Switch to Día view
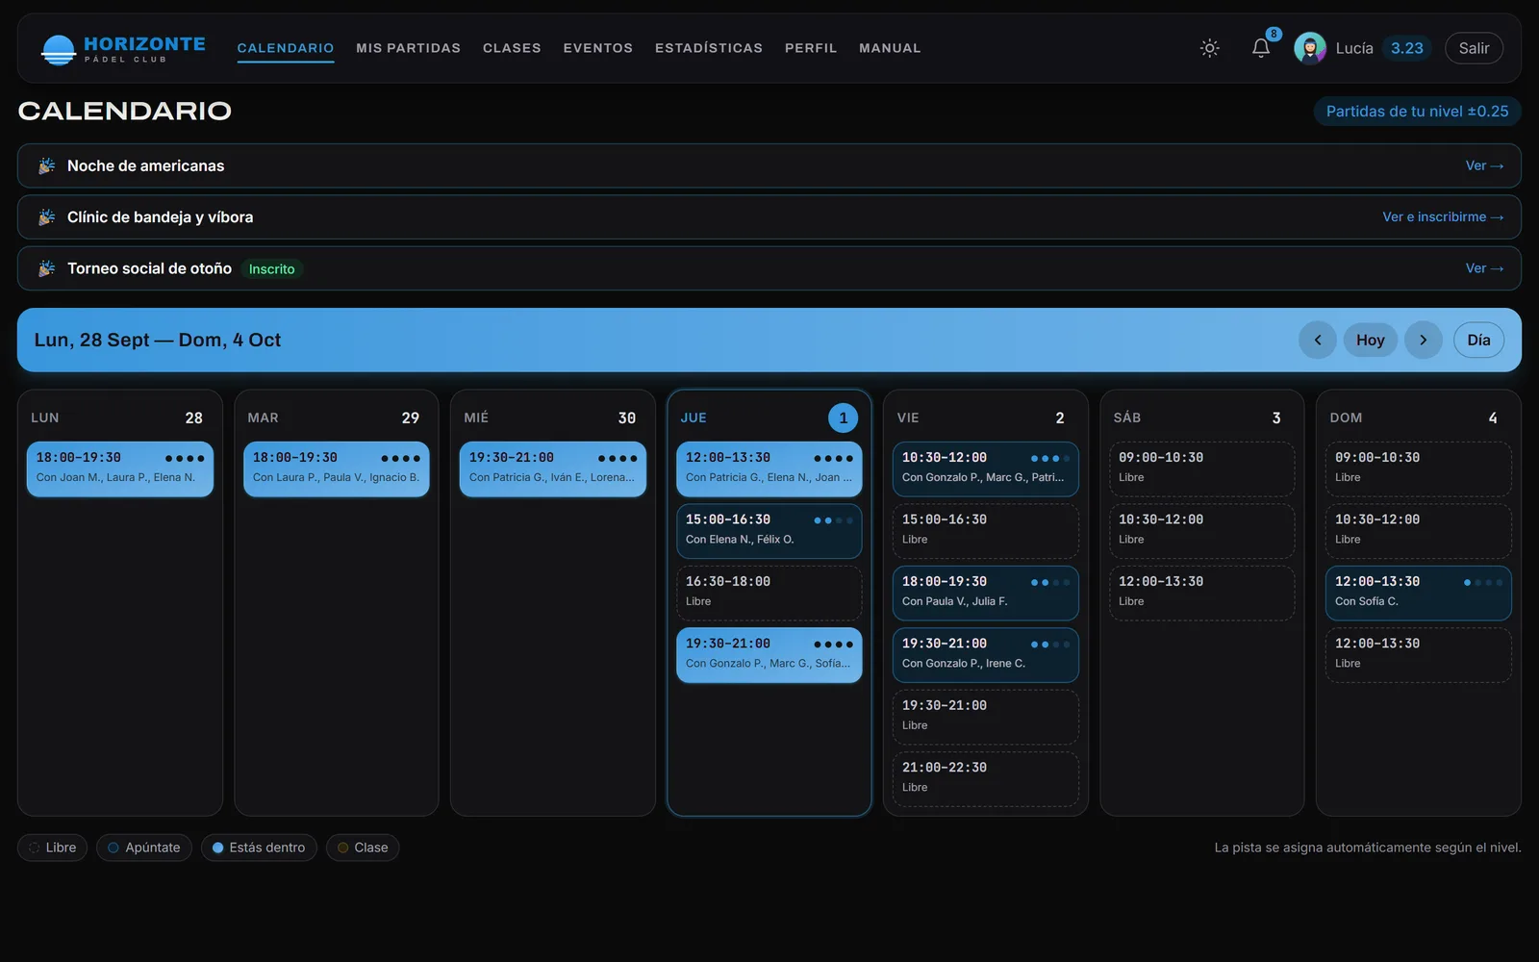Viewport: 1539px width, 962px height. click(1479, 340)
